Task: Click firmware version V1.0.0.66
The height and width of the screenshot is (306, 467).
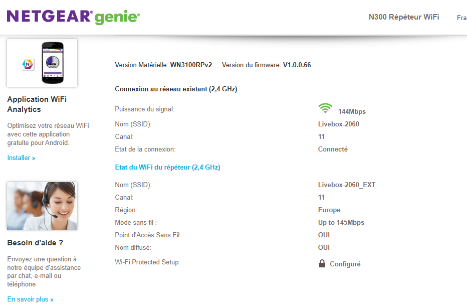Action: coord(297,65)
